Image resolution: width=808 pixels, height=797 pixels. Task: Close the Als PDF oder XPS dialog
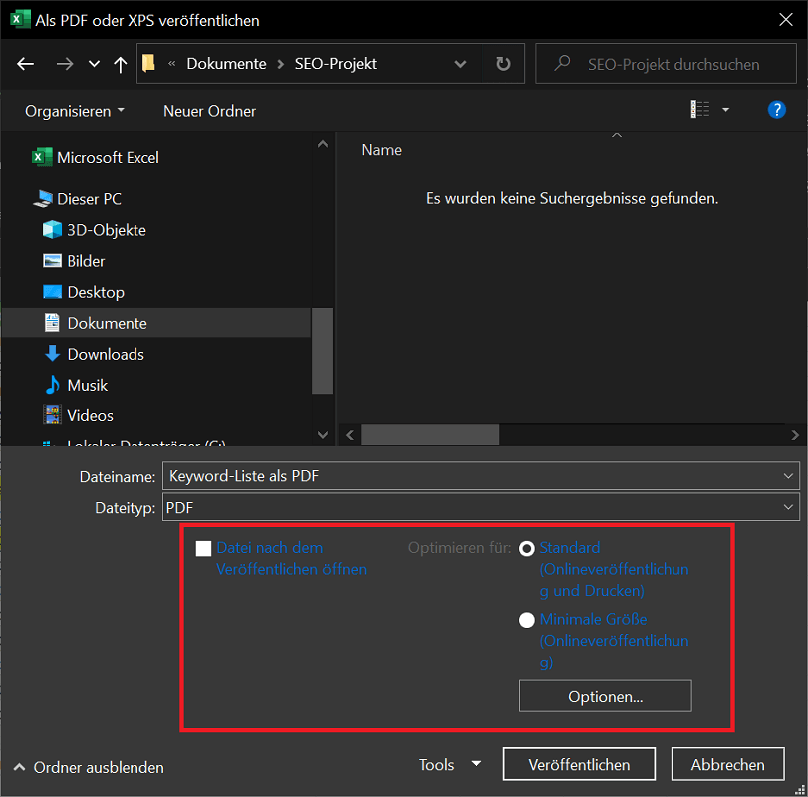785,20
